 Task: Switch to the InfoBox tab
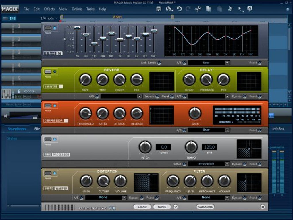[278, 129]
